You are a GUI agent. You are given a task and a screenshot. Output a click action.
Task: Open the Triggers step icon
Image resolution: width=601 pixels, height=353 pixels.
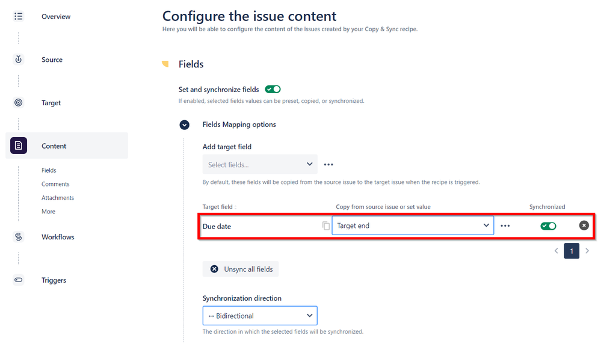pos(19,280)
